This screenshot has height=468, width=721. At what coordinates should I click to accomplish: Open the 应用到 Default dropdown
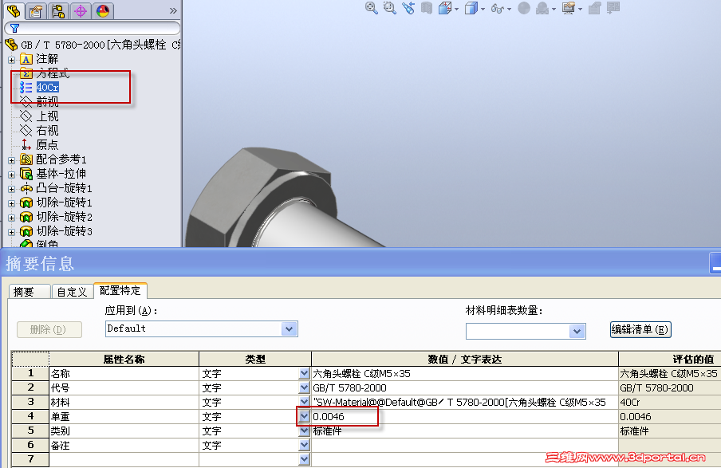(289, 329)
